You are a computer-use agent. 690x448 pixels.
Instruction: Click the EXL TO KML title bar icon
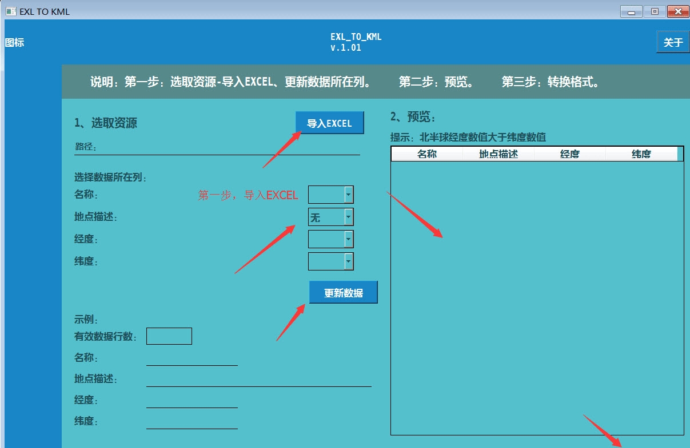[11, 11]
